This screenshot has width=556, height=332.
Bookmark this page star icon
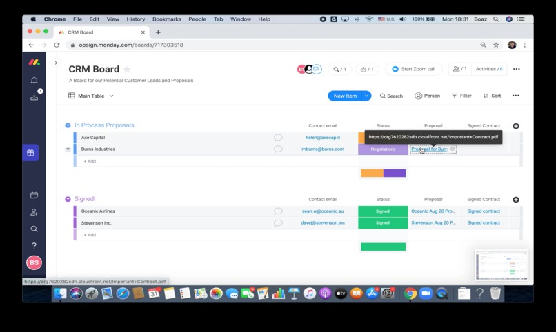pos(496,45)
